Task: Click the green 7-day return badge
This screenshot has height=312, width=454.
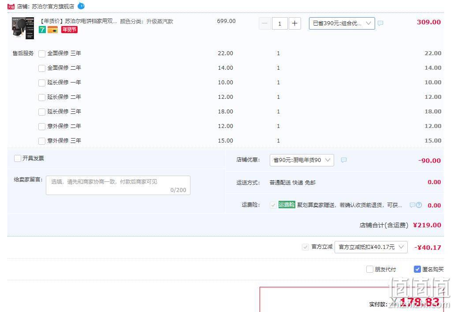Action: pos(42,30)
